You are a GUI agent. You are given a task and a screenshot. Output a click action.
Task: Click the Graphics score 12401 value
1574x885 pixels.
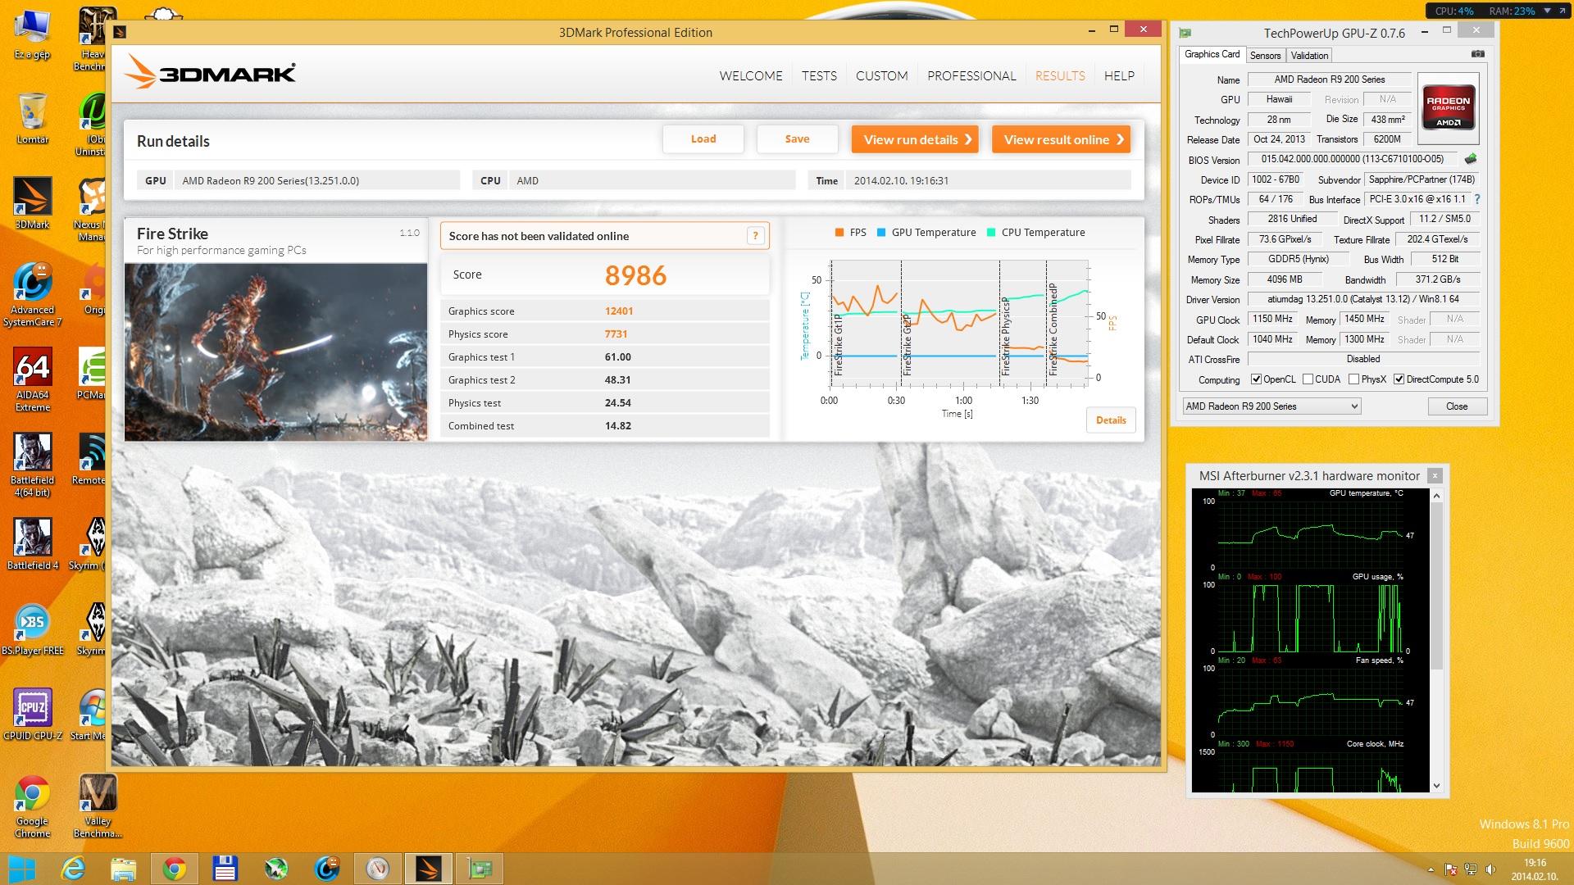tap(619, 311)
